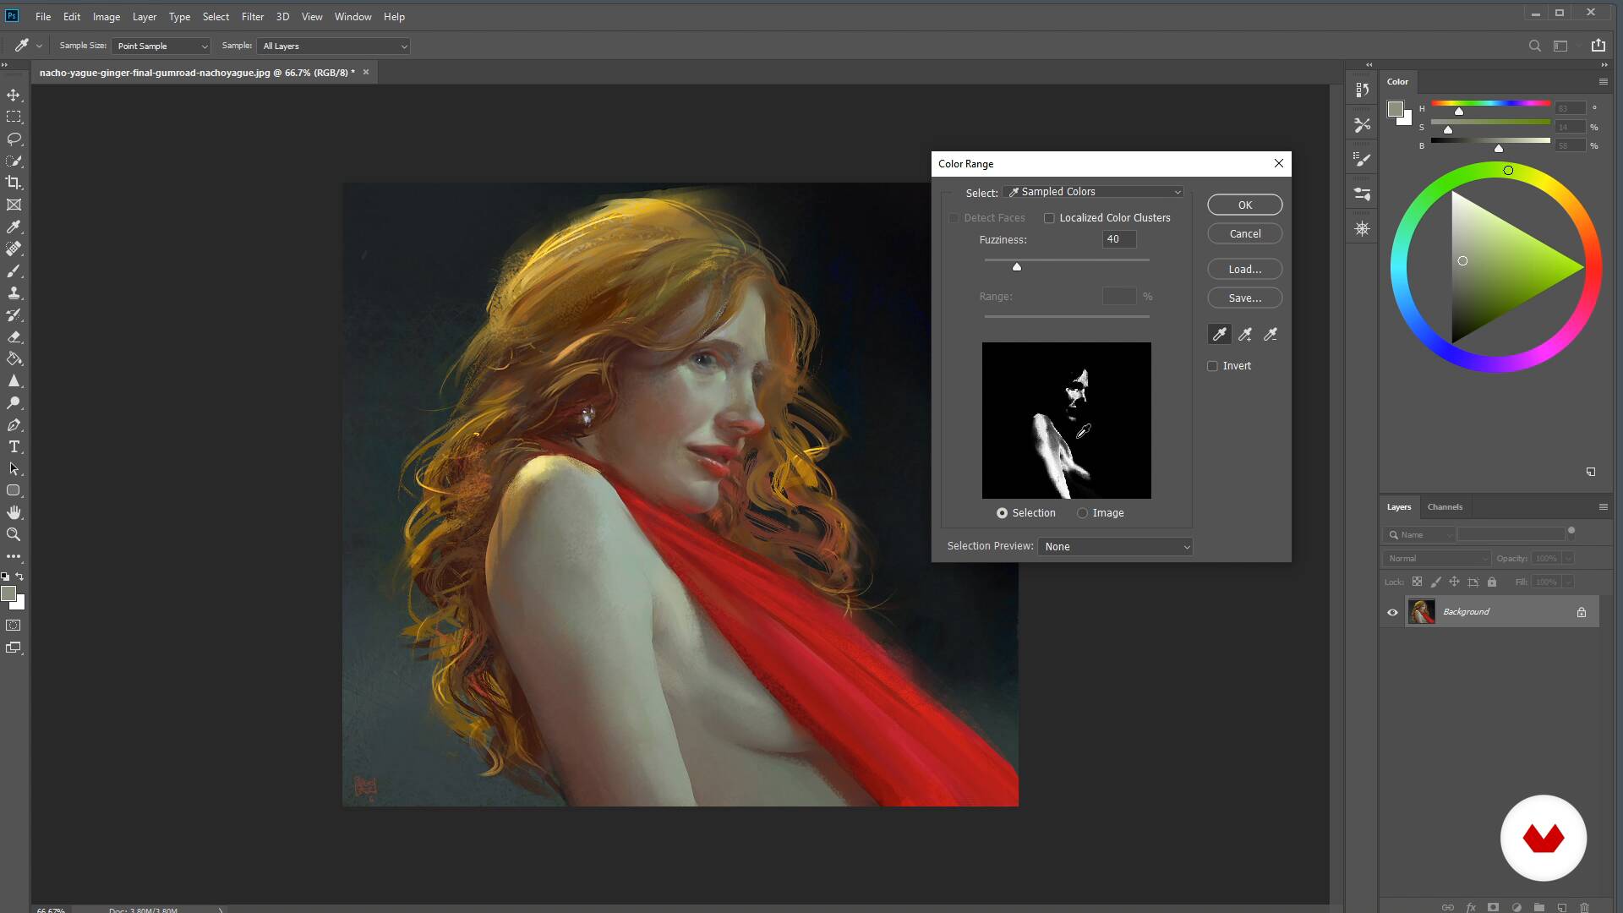This screenshot has width=1623, height=913.
Task: Select the Zoom tool
Action: (x=14, y=534)
